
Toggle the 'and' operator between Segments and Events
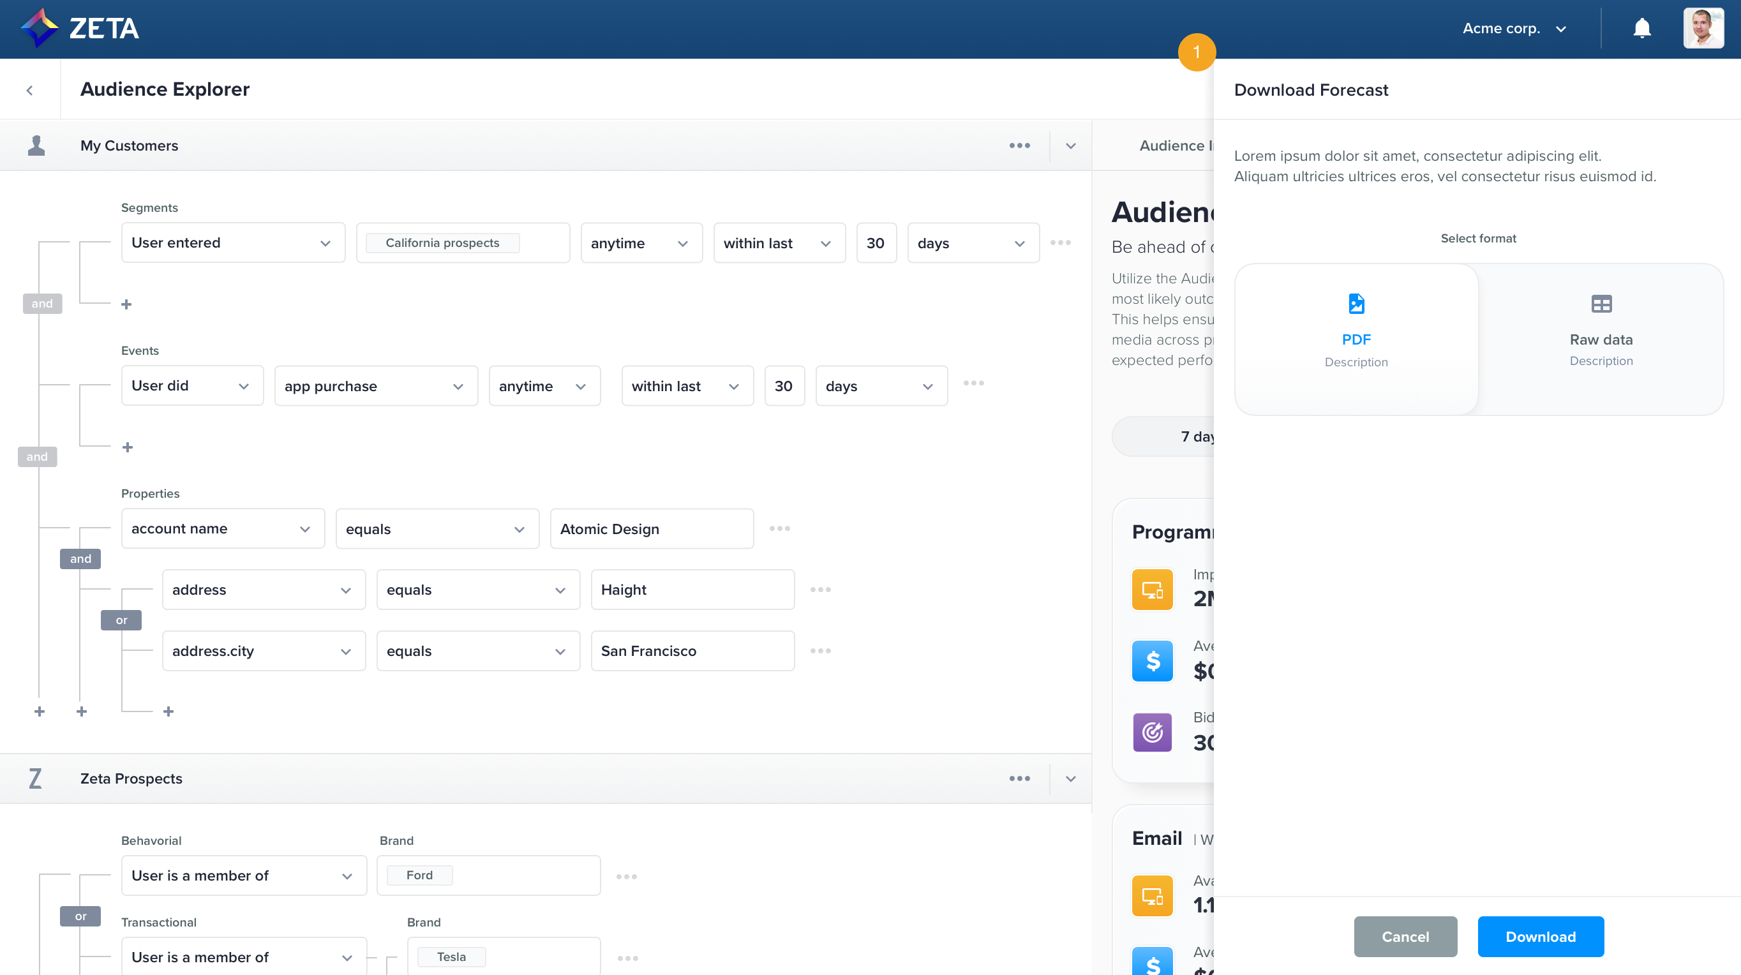click(x=42, y=303)
